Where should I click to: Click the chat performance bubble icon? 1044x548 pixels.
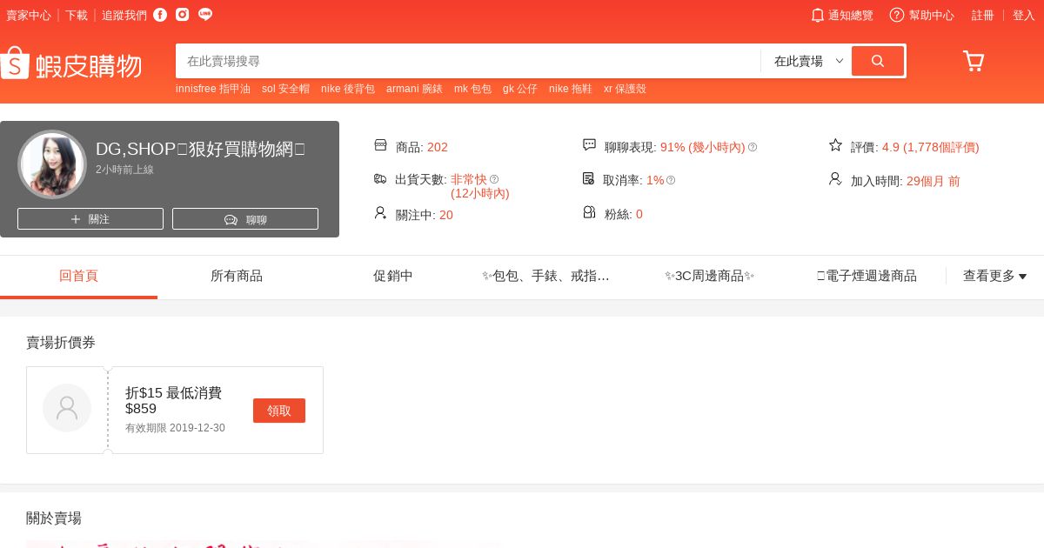(589, 145)
